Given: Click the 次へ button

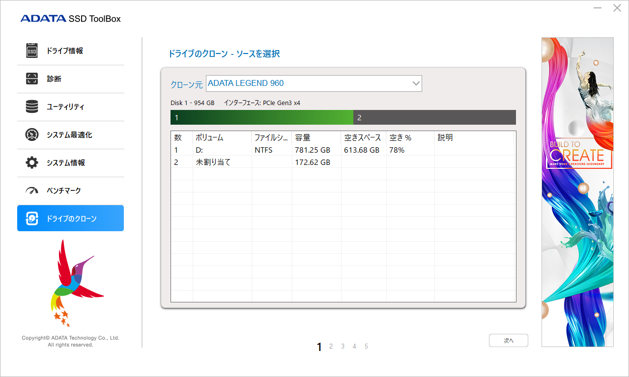Looking at the screenshot, I should pyautogui.click(x=508, y=340).
